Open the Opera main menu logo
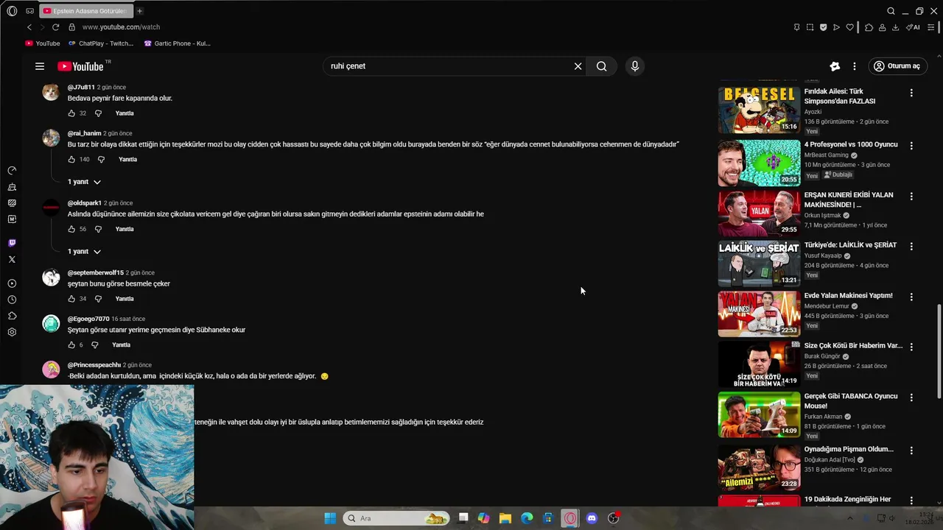Viewport: 943px width, 530px height. click(x=12, y=11)
